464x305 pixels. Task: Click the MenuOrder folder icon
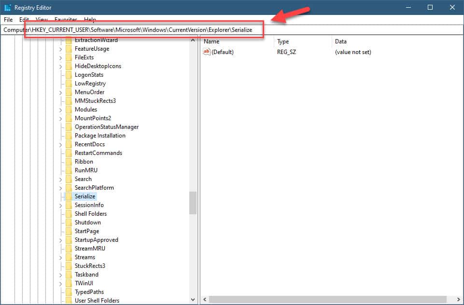[x=69, y=92]
